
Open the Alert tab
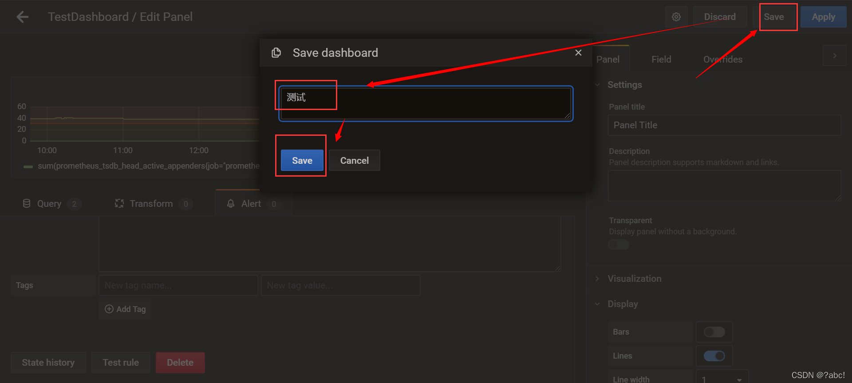[254, 203]
